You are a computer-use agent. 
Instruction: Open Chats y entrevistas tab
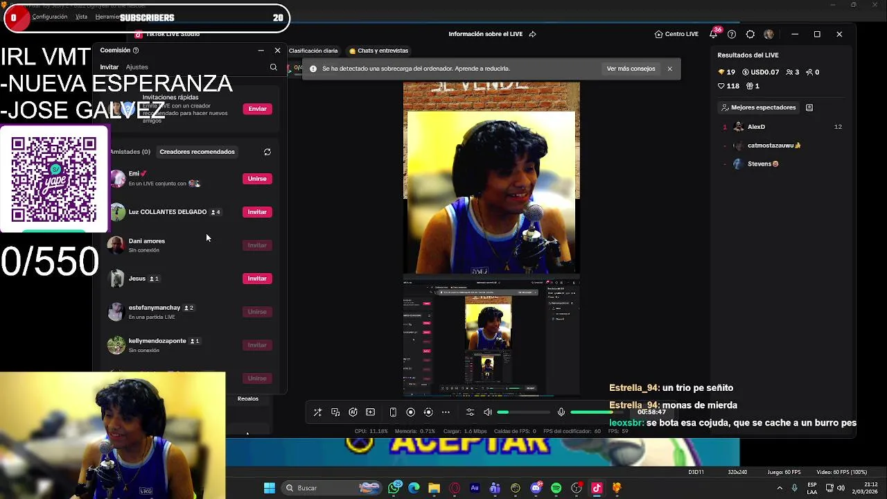coord(378,51)
